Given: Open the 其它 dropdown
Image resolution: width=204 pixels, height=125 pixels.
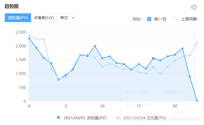Looking at the screenshot, I should point(67,18).
